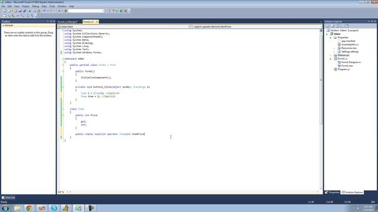
Task: Select Form1.Designer.cs in Solution Explorer
Action: coord(351,62)
